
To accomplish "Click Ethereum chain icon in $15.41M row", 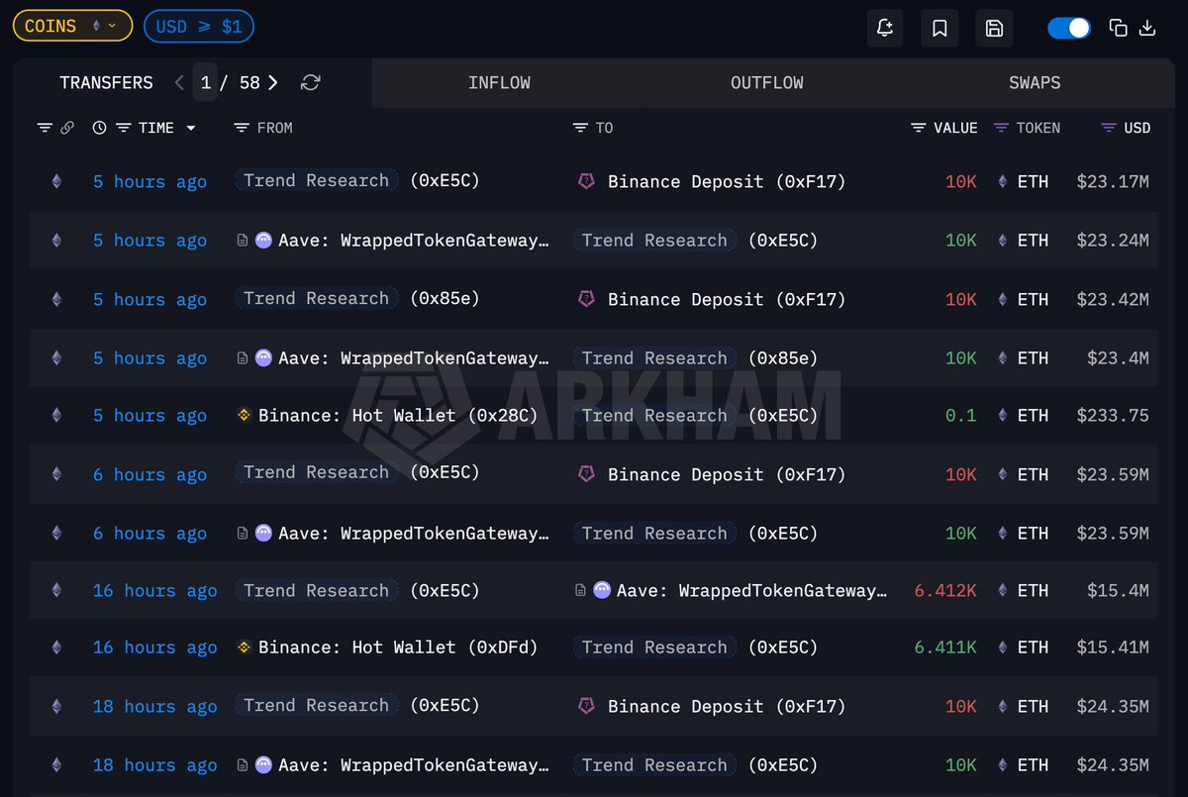I will pos(56,648).
